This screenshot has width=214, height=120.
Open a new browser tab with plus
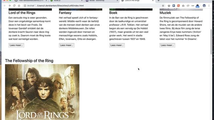[158, 1]
